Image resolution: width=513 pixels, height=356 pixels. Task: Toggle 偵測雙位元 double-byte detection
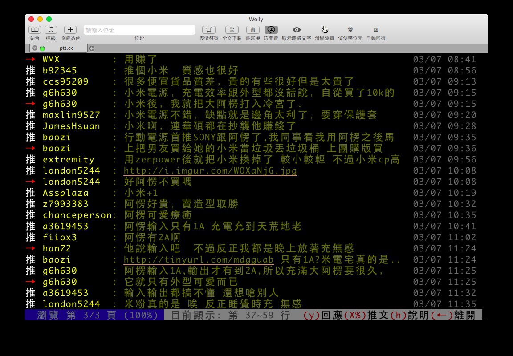click(350, 30)
